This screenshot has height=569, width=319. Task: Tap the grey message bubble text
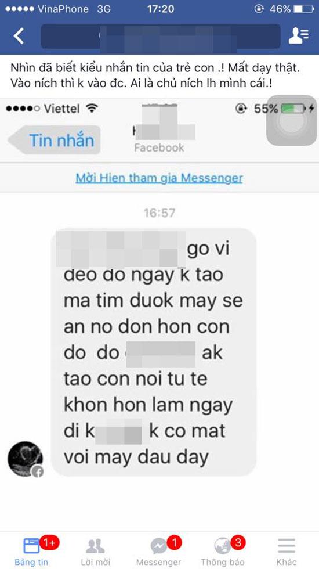point(154,352)
